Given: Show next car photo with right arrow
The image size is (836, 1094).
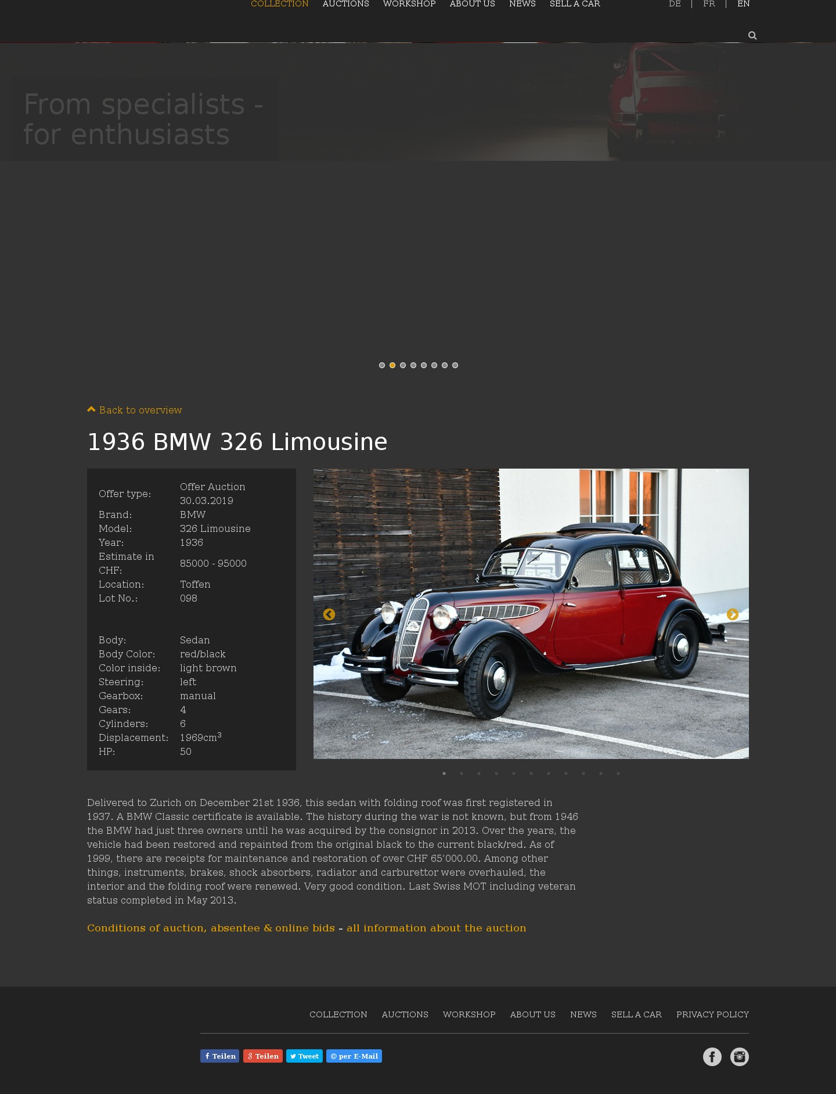Looking at the screenshot, I should pyautogui.click(x=733, y=614).
